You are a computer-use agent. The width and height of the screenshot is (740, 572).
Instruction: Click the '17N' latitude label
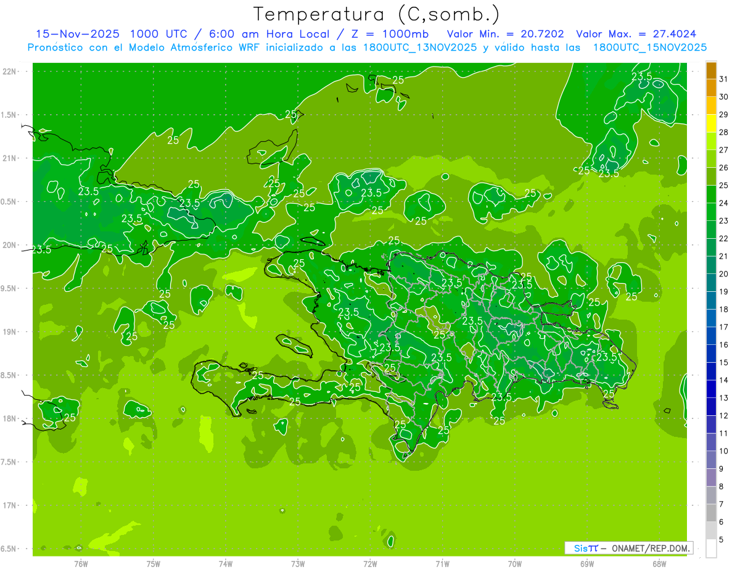10,505
